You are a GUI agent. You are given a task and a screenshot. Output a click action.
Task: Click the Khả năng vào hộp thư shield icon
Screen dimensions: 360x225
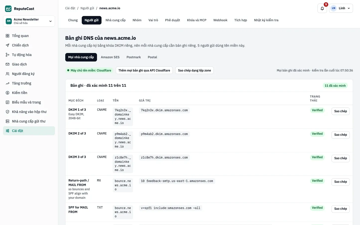tap(7, 112)
